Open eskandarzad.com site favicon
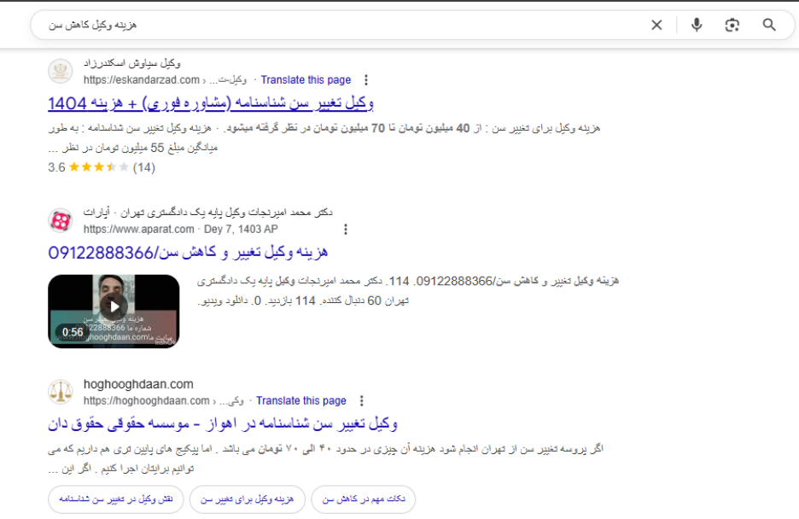 click(61, 72)
